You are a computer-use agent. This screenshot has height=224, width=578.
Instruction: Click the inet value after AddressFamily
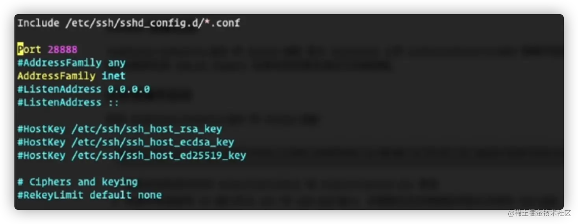pyautogui.click(x=113, y=75)
